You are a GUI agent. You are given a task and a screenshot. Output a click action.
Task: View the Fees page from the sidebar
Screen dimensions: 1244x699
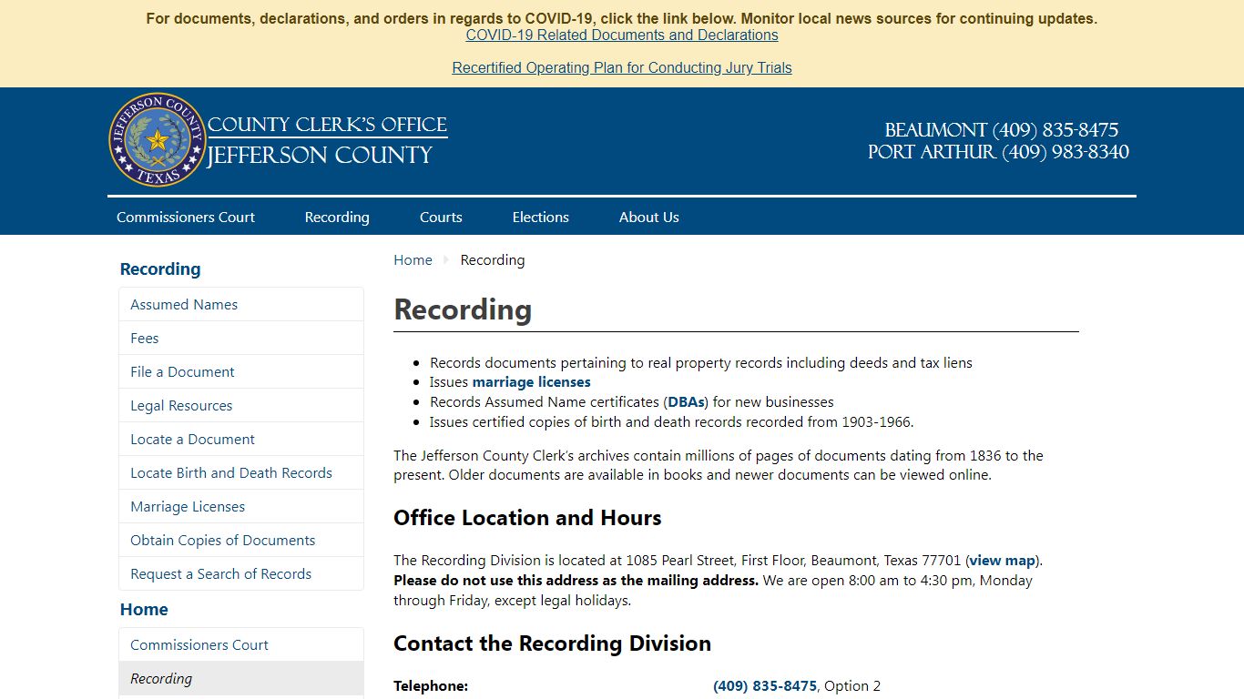[144, 338]
